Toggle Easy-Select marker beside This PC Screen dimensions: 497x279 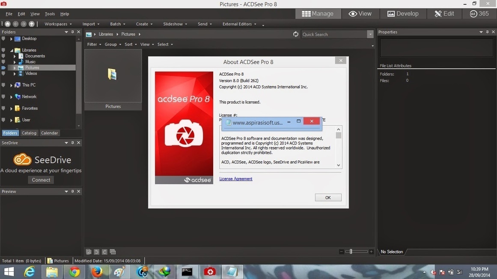pos(3,85)
